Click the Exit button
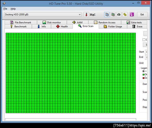152x128 pixels. pyautogui.click(x=142, y=14)
